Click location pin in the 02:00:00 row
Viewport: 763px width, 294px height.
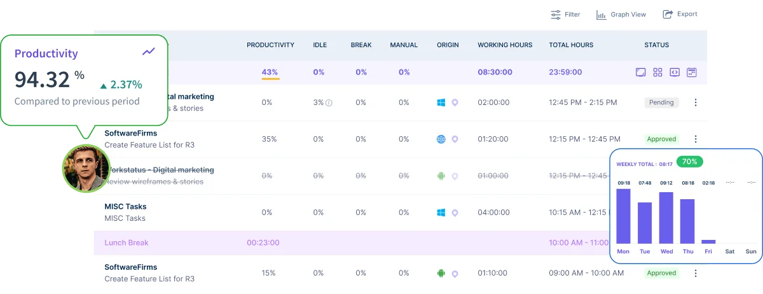tap(455, 102)
